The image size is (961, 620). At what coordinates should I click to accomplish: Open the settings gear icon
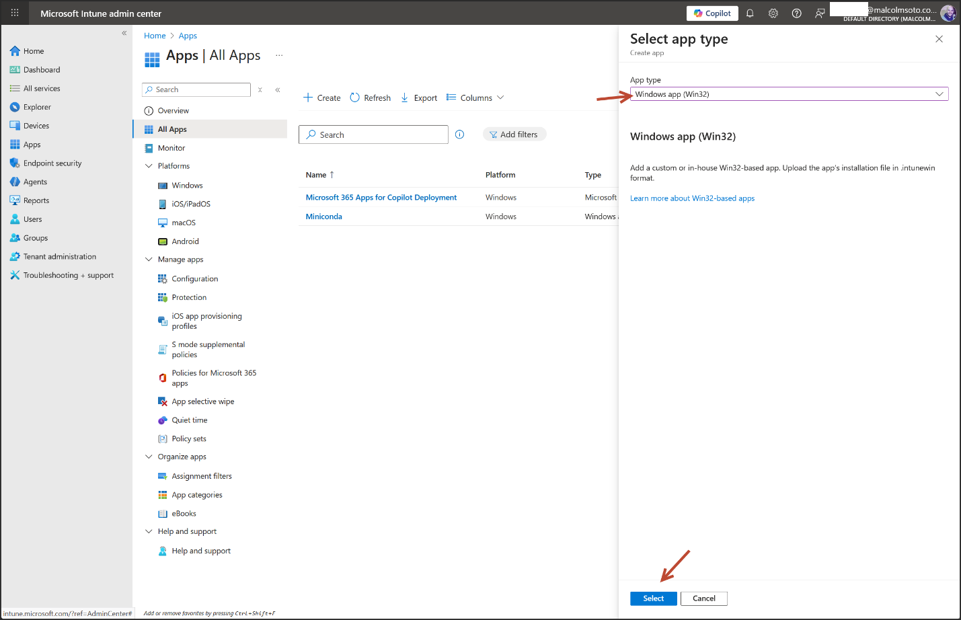pos(773,13)
